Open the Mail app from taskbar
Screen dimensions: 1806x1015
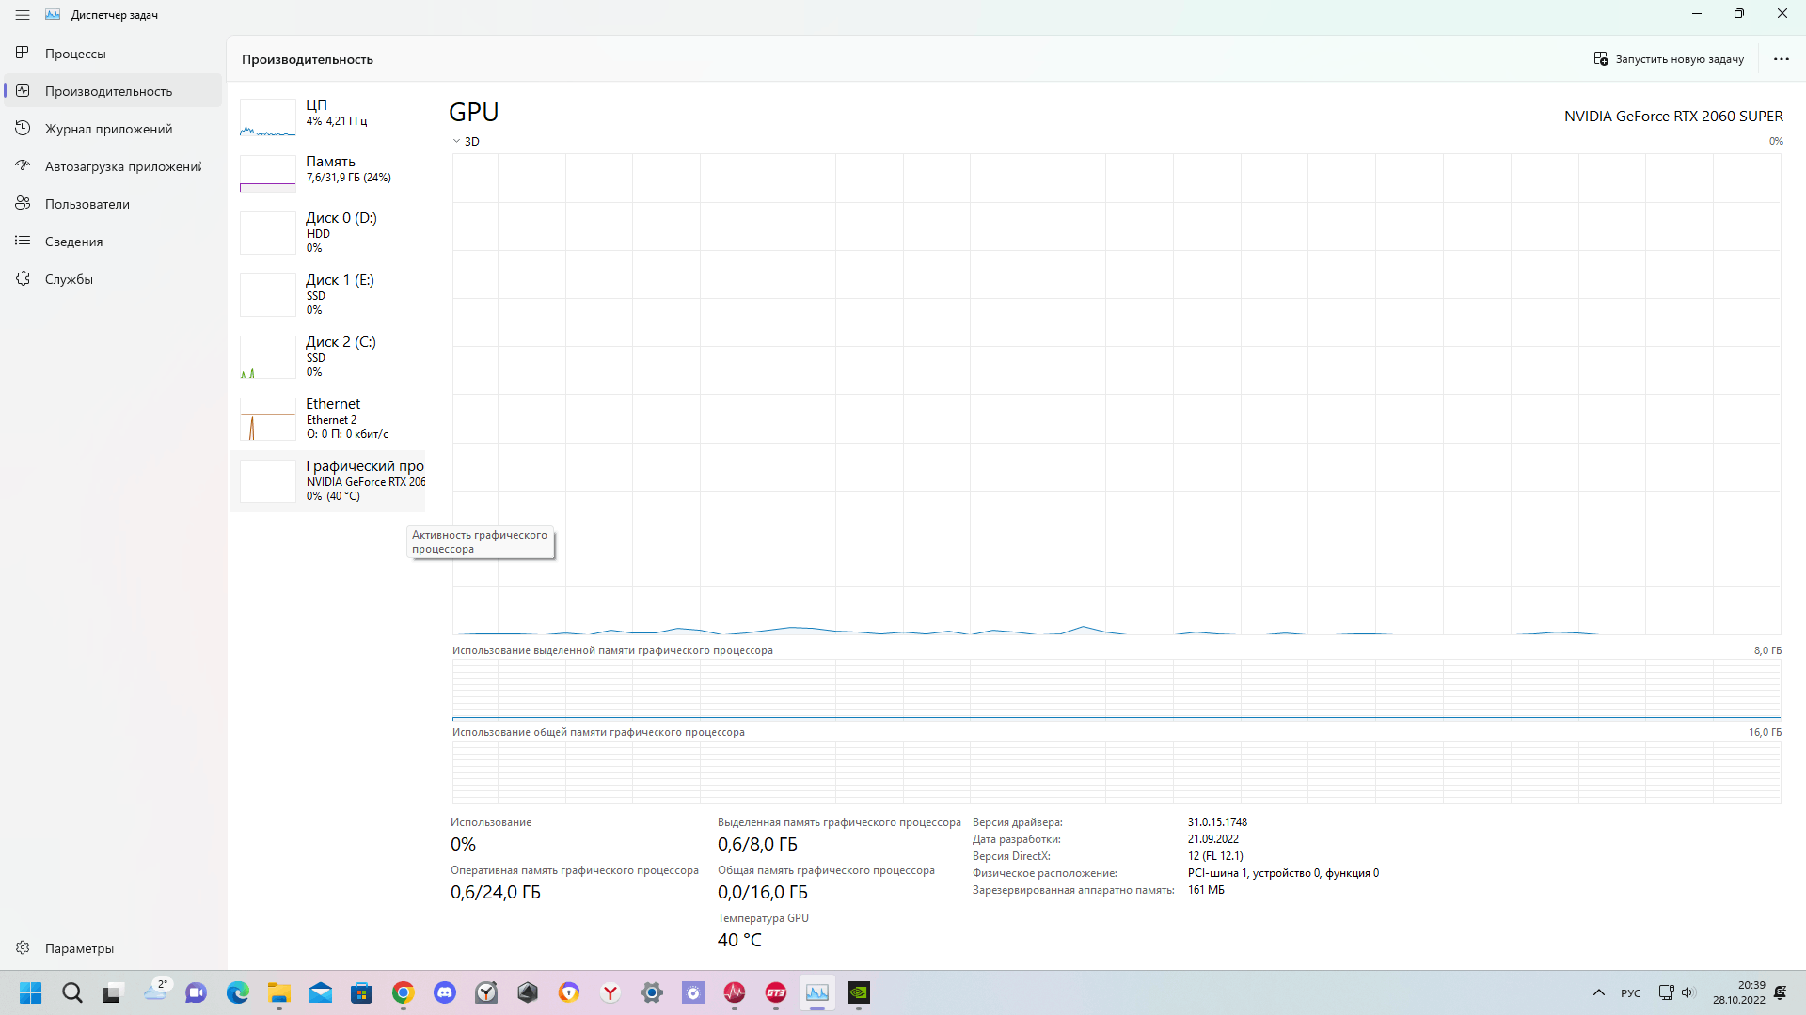coord(321,992)
